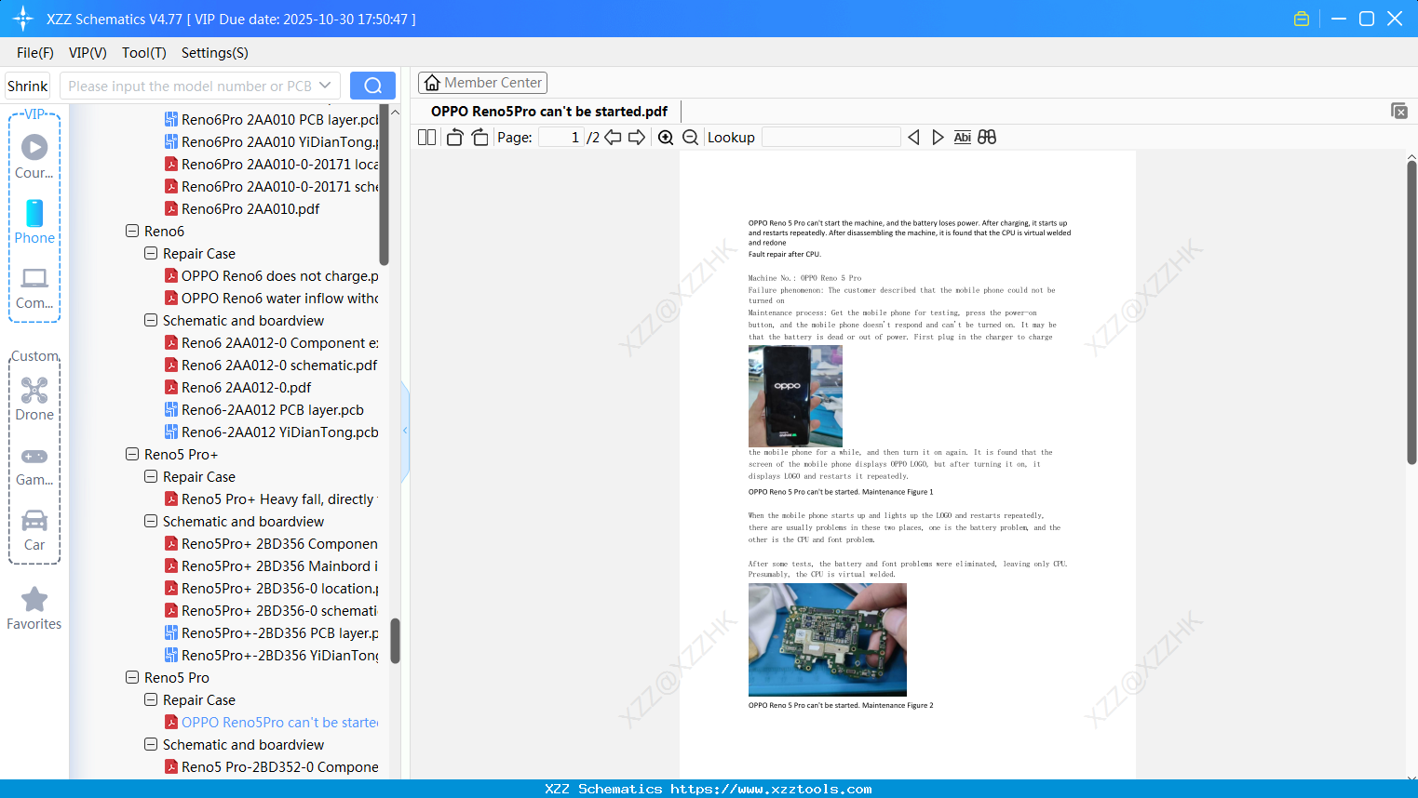Open OPPO Reno6 does not charge file
Viewport: 1418px width, 798px height.
272,275
